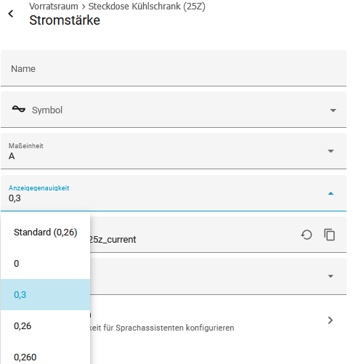Click the current sine-wave symbol icon
Viewport: 353px width, 364px height.
[x=19, y=110]
